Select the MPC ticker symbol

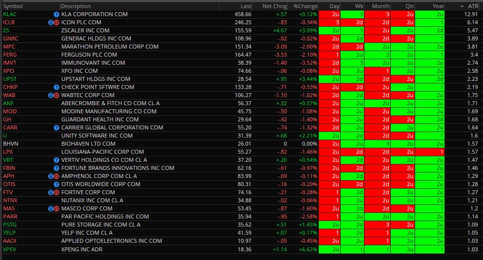tap(9, 47)
